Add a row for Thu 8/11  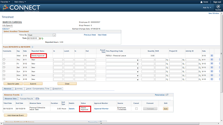[x=212, y=59]
